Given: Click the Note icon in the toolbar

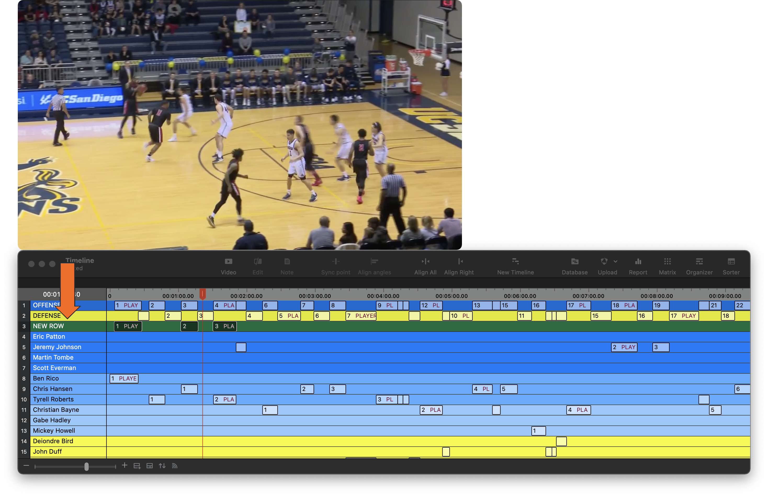Looking at the screenshot, I should pos(286,264).
